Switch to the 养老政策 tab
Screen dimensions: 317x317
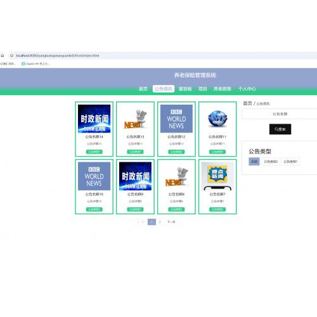223,89
